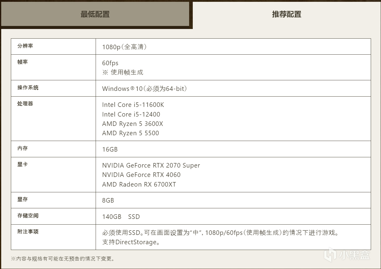Screen dimensions: 381x269
Task: Click the Windows 10 64-bit value
Action: click(x=145, y=88)
